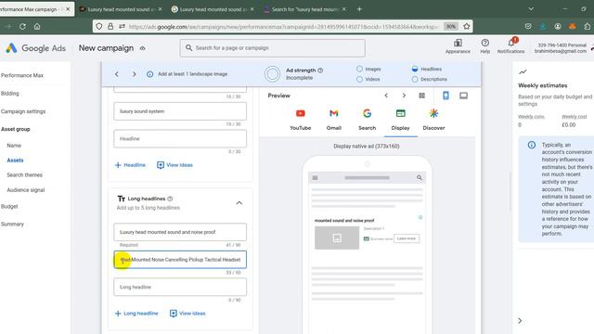The width and height of the screenshot is (594, 334).
Task: Select the Headlines radio indicator
Action: tap(415, 69)
